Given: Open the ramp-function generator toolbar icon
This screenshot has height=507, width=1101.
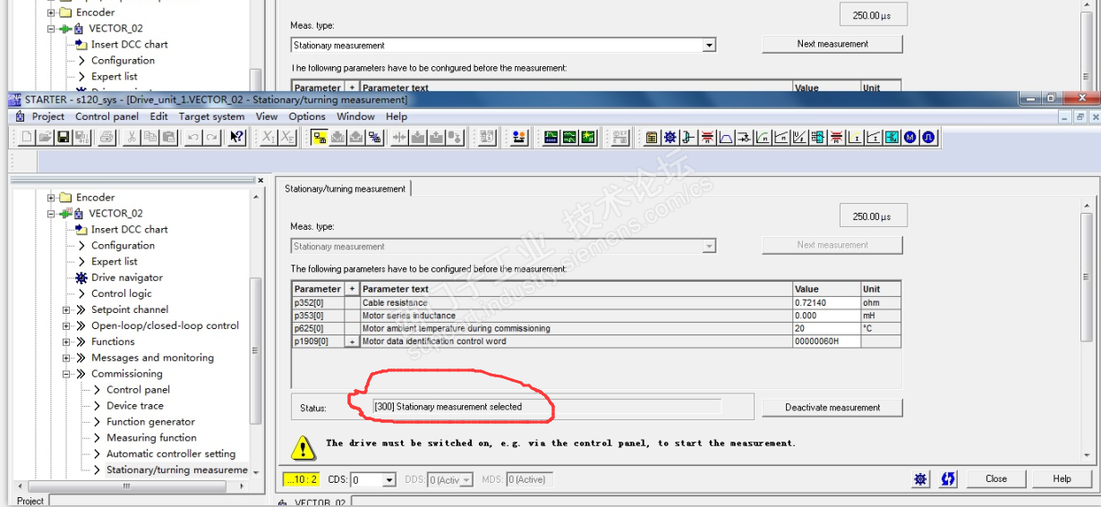Looking at the screenshot, I should pyautogui.click(x=726, y=137).
